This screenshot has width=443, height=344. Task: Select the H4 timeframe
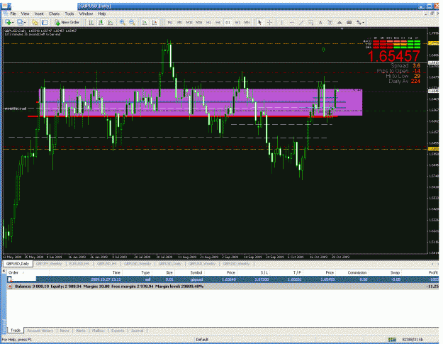point(218,22)
